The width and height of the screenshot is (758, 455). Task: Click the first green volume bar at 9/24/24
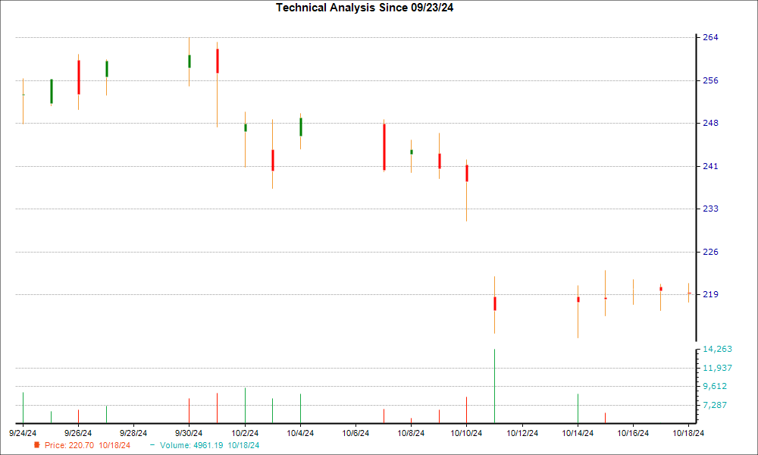coord(23,407)
